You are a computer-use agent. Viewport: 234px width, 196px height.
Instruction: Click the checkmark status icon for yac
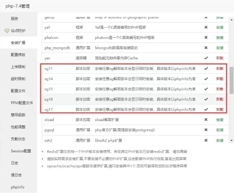pyautogui.click(x=206, y=58)
